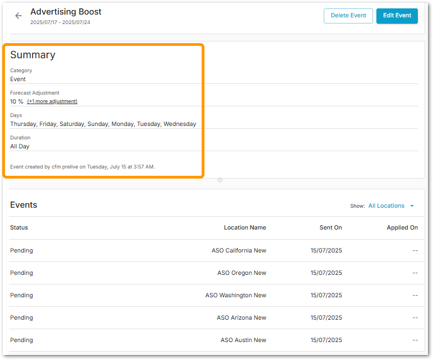
Task: Click the caret arrow beside All Locations
Action: pyautogui.click(x=412, y=206)
